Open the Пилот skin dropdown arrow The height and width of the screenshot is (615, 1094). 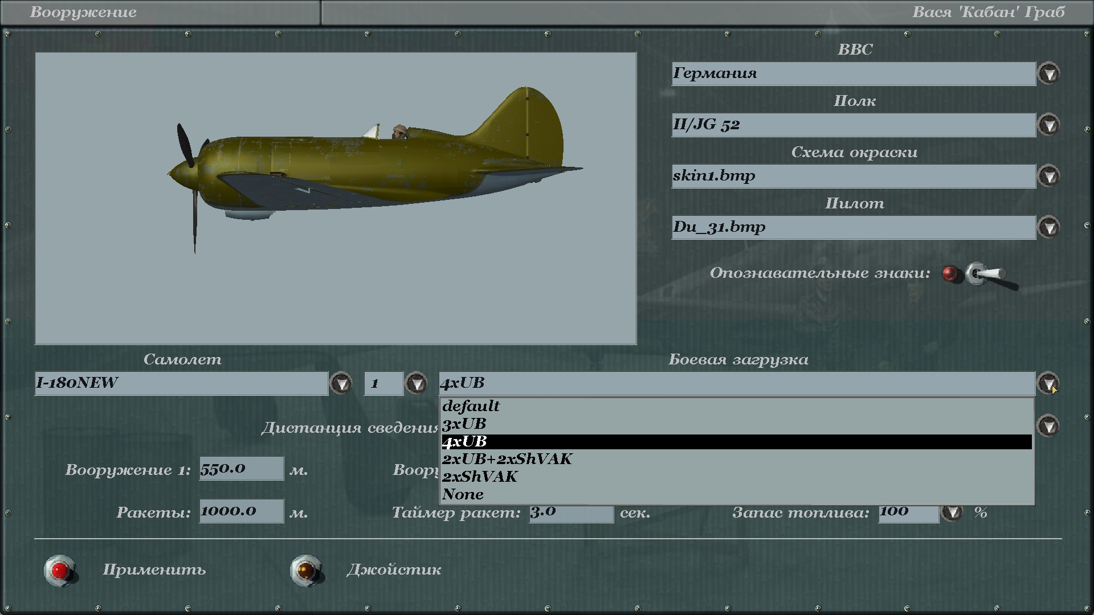1048,228
